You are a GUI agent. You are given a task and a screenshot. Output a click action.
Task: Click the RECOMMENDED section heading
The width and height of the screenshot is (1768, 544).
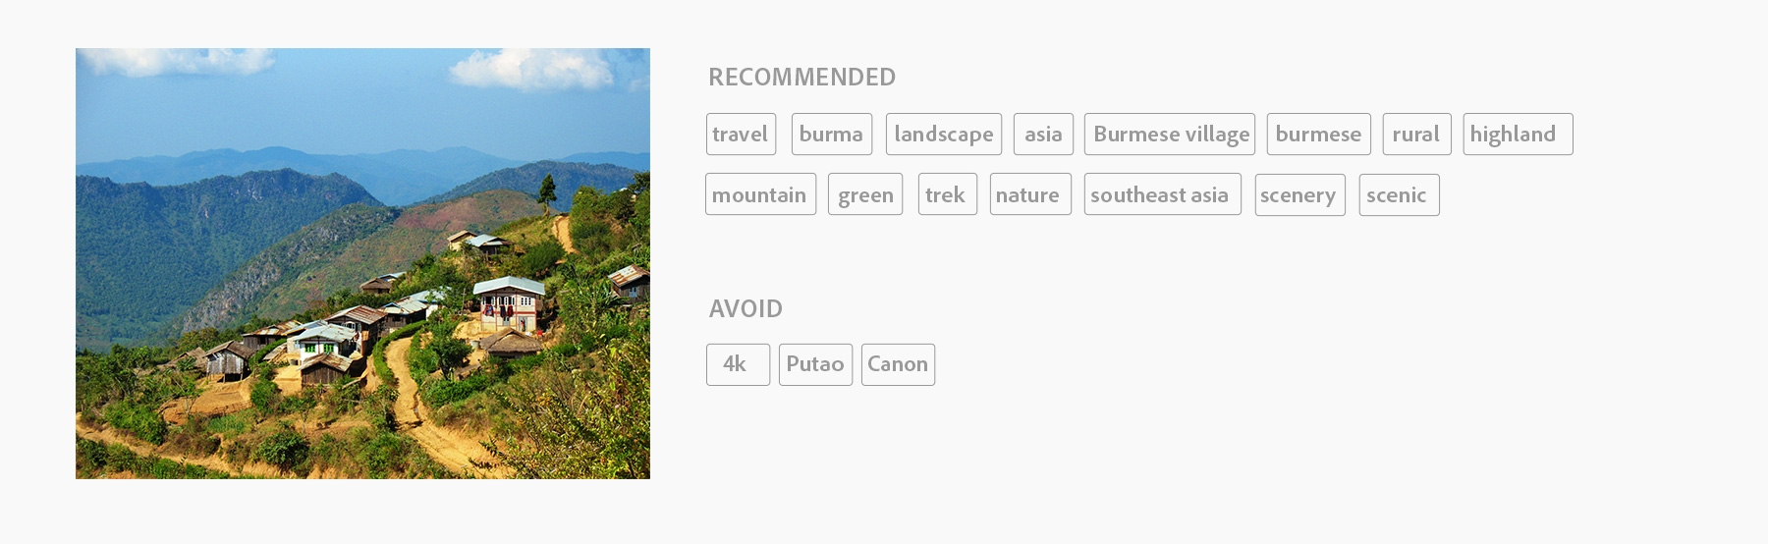(x=801, y=77)
